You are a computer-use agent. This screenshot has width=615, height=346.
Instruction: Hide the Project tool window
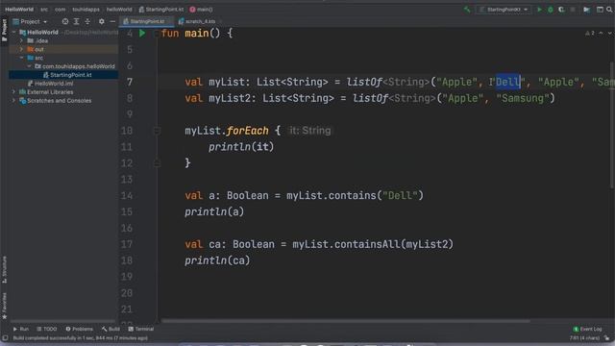point(112,21)
